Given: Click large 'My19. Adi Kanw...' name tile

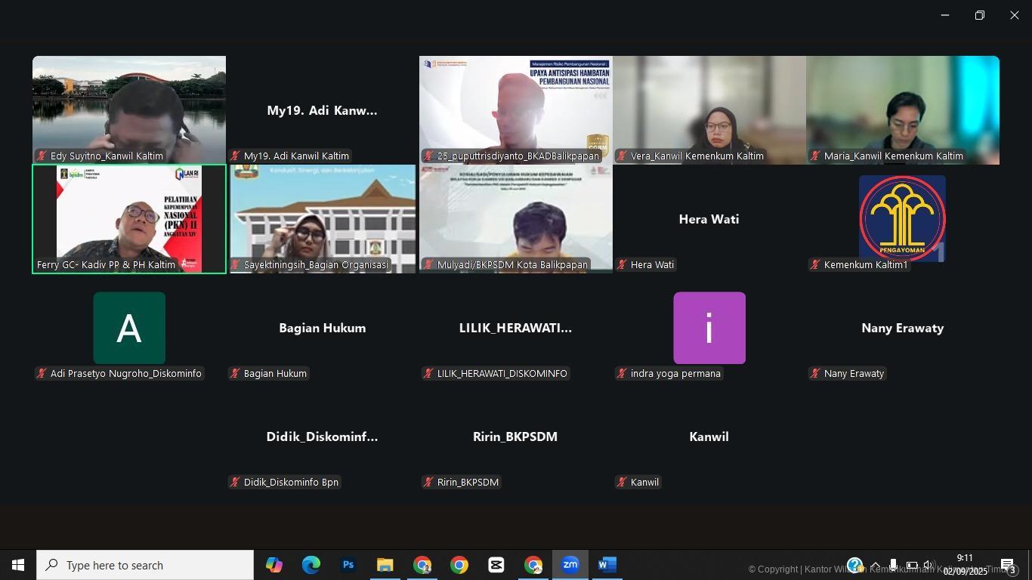Looking at the screenshot, I should 322,110.
